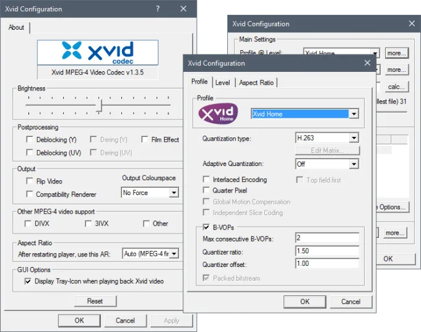Screen dimensions: 421x332
Task: Click the Max consecutive B-VOPs field
Action: (x=327, y=238)
